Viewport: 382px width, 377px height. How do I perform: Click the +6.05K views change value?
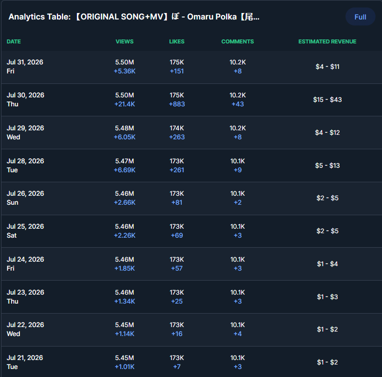[124, 137]
